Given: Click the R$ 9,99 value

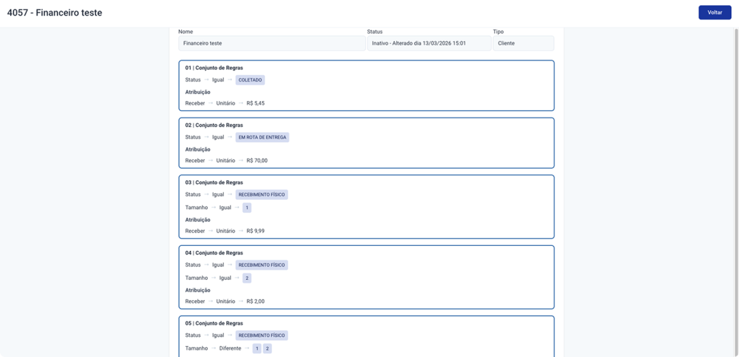Looking at the screenshot, I should (255, 231).
